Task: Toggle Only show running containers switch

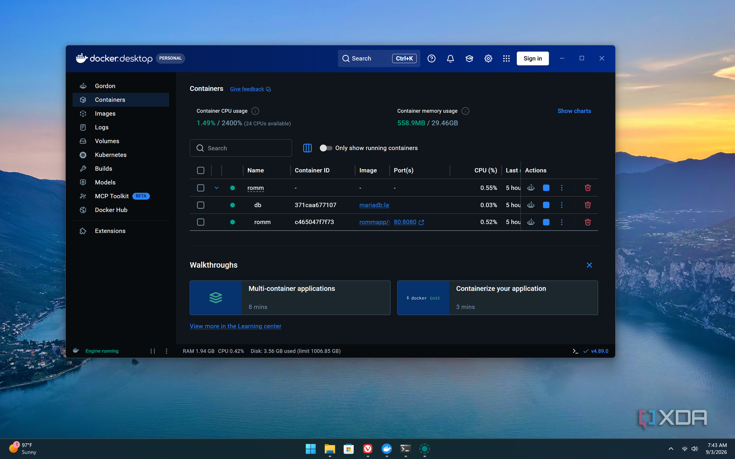Action: point(326,148)
